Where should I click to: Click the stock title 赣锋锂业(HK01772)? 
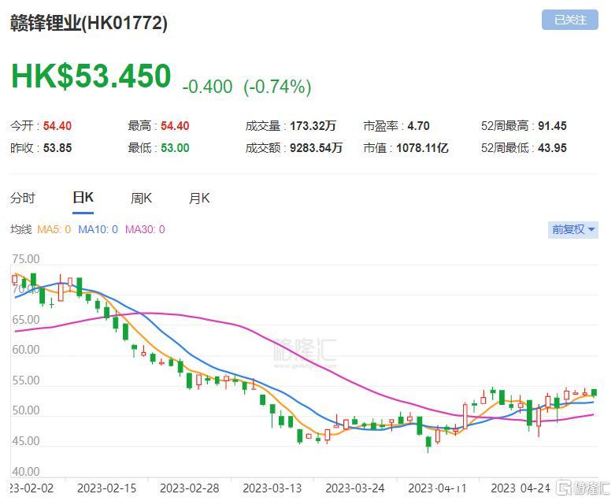[89, 23]
